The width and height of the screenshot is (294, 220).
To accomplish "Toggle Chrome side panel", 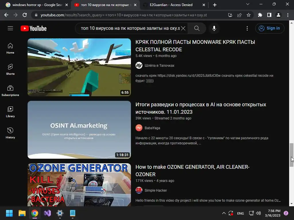I will point(269,15).
